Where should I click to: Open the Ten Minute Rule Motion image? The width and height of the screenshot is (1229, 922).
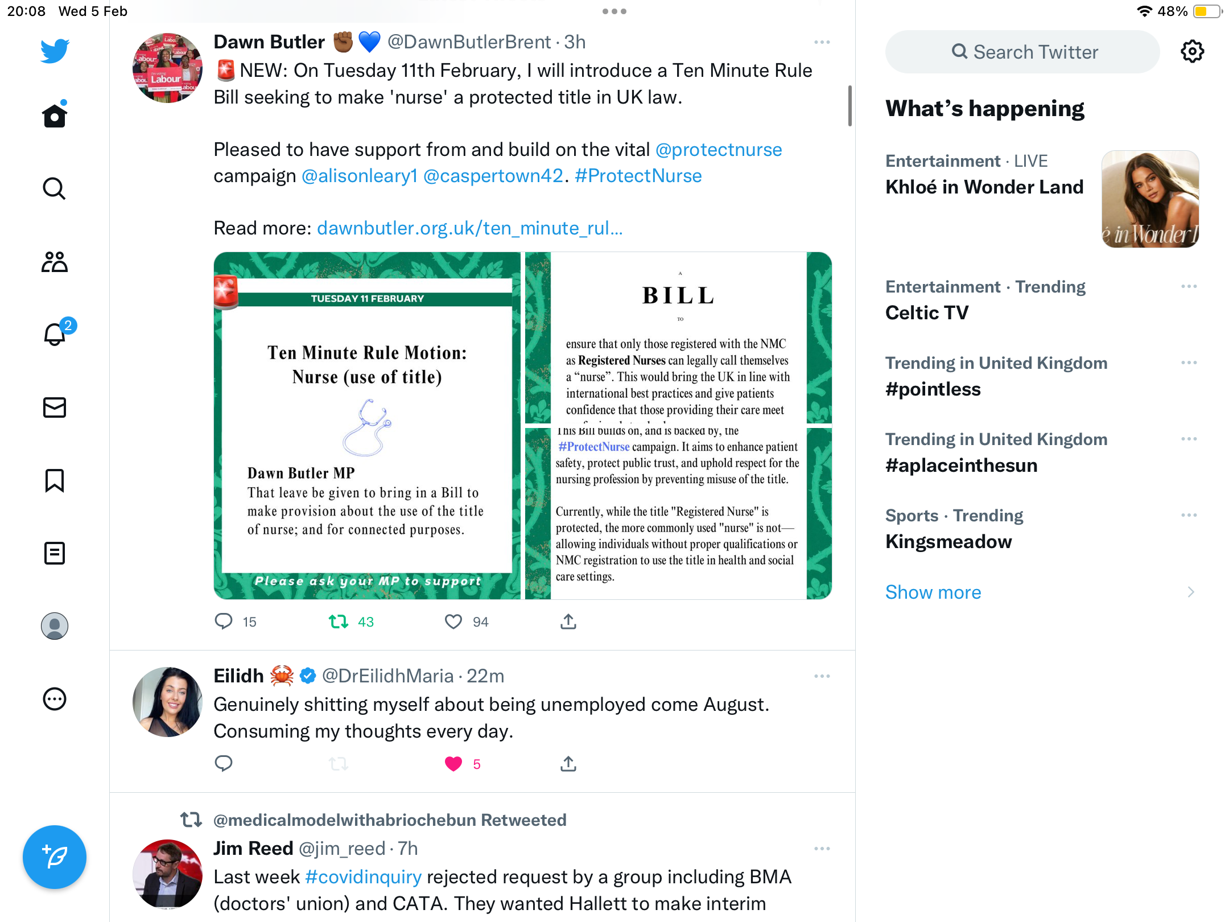pyautogui.click(x=368, y=426)
